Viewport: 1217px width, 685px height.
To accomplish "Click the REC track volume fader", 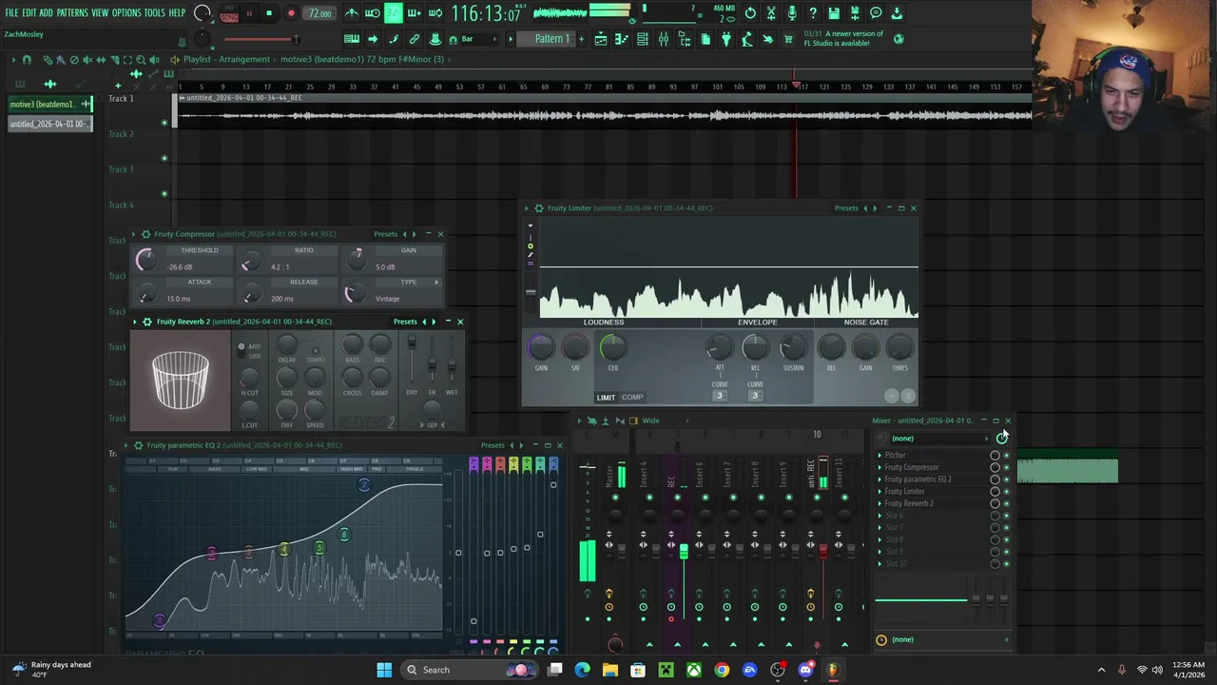I will (684, 552).
